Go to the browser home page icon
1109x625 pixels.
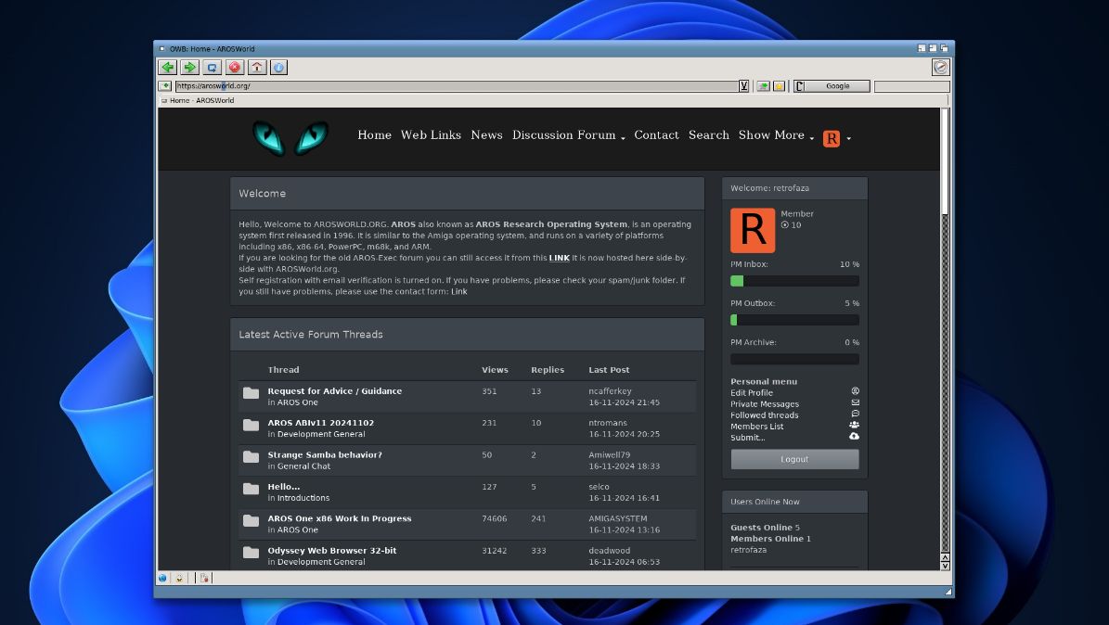(x=257, y=67)
